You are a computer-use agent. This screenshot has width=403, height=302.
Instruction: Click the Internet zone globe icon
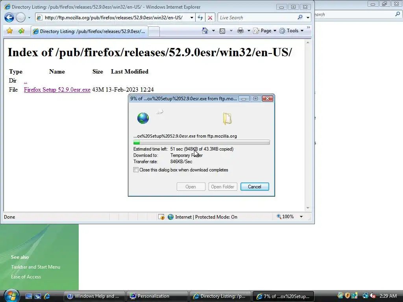(x=170, y=217)
